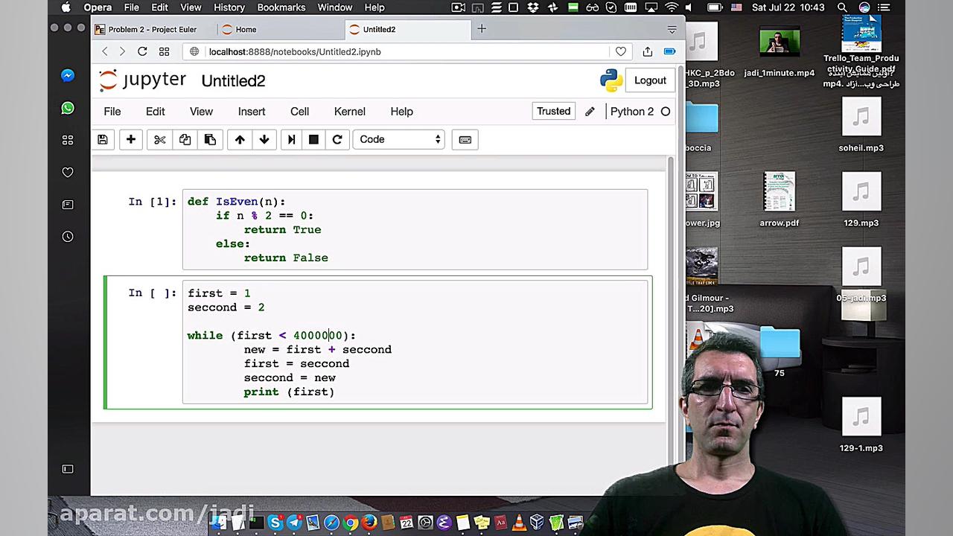Save the notebook with the floppy disk icon
Screen dimensions: 953x536
pyautogui.click(x=103, y=139)
